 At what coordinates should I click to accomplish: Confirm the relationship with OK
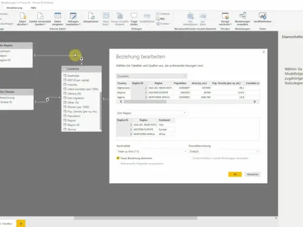coord(235,174)
